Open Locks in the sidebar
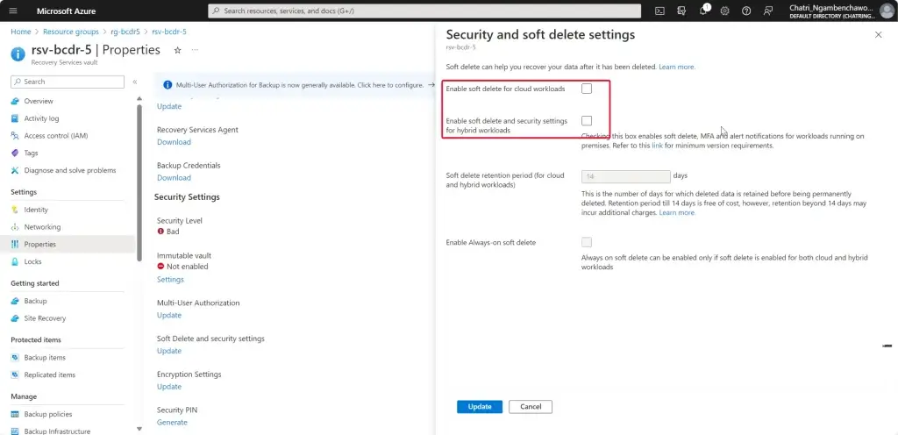898x435 pixels. pyautogui.click(x=32, y=261)
